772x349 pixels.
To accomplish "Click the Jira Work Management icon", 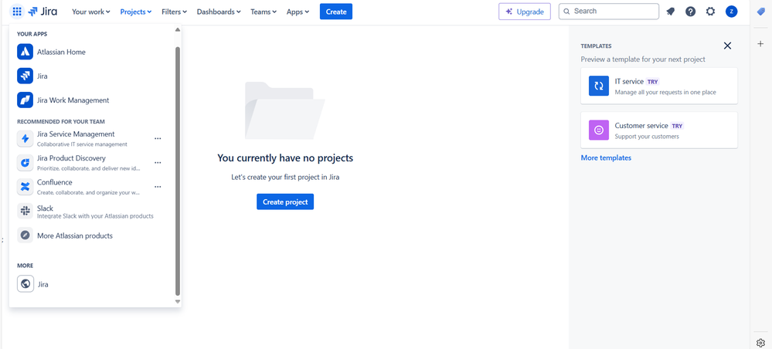I will coord(25,100).
